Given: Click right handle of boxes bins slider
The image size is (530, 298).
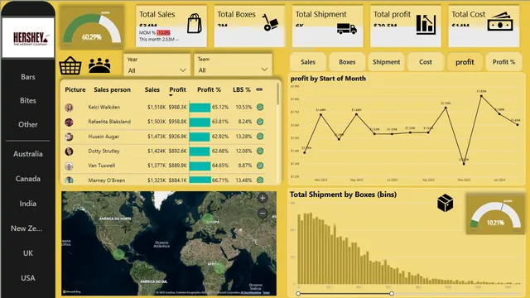Looking at the screenshot, I should click(392, 294).
